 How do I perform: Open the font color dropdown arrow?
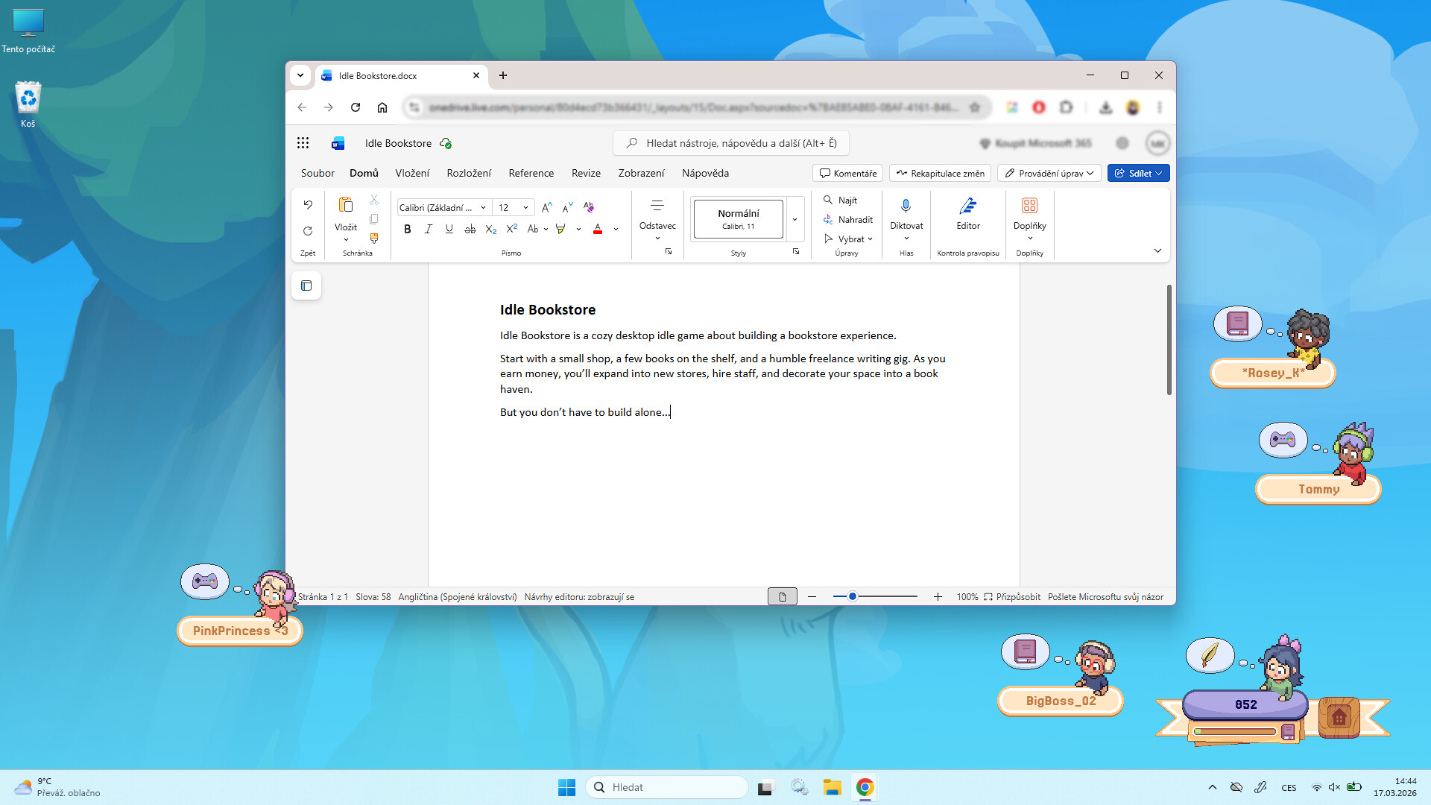[x=616, y=229]
